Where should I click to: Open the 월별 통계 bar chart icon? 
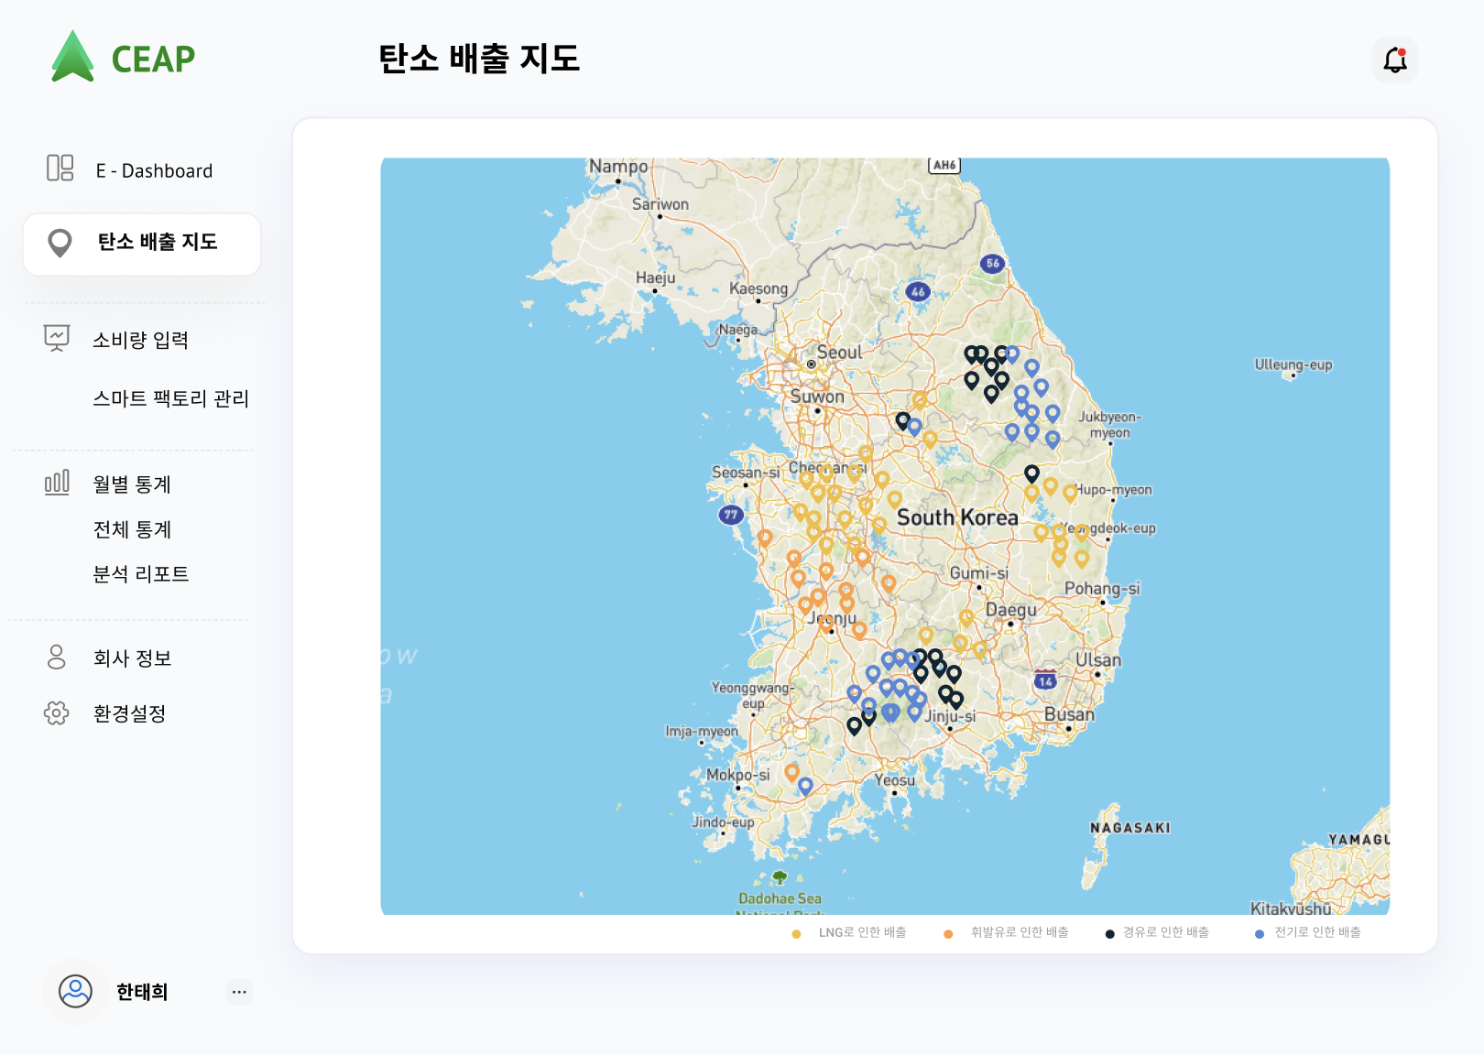[56, 484]
